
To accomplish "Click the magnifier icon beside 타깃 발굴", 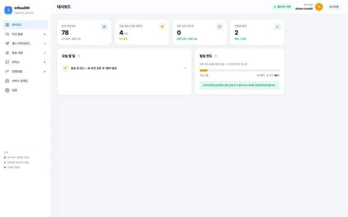I will 7,34.
